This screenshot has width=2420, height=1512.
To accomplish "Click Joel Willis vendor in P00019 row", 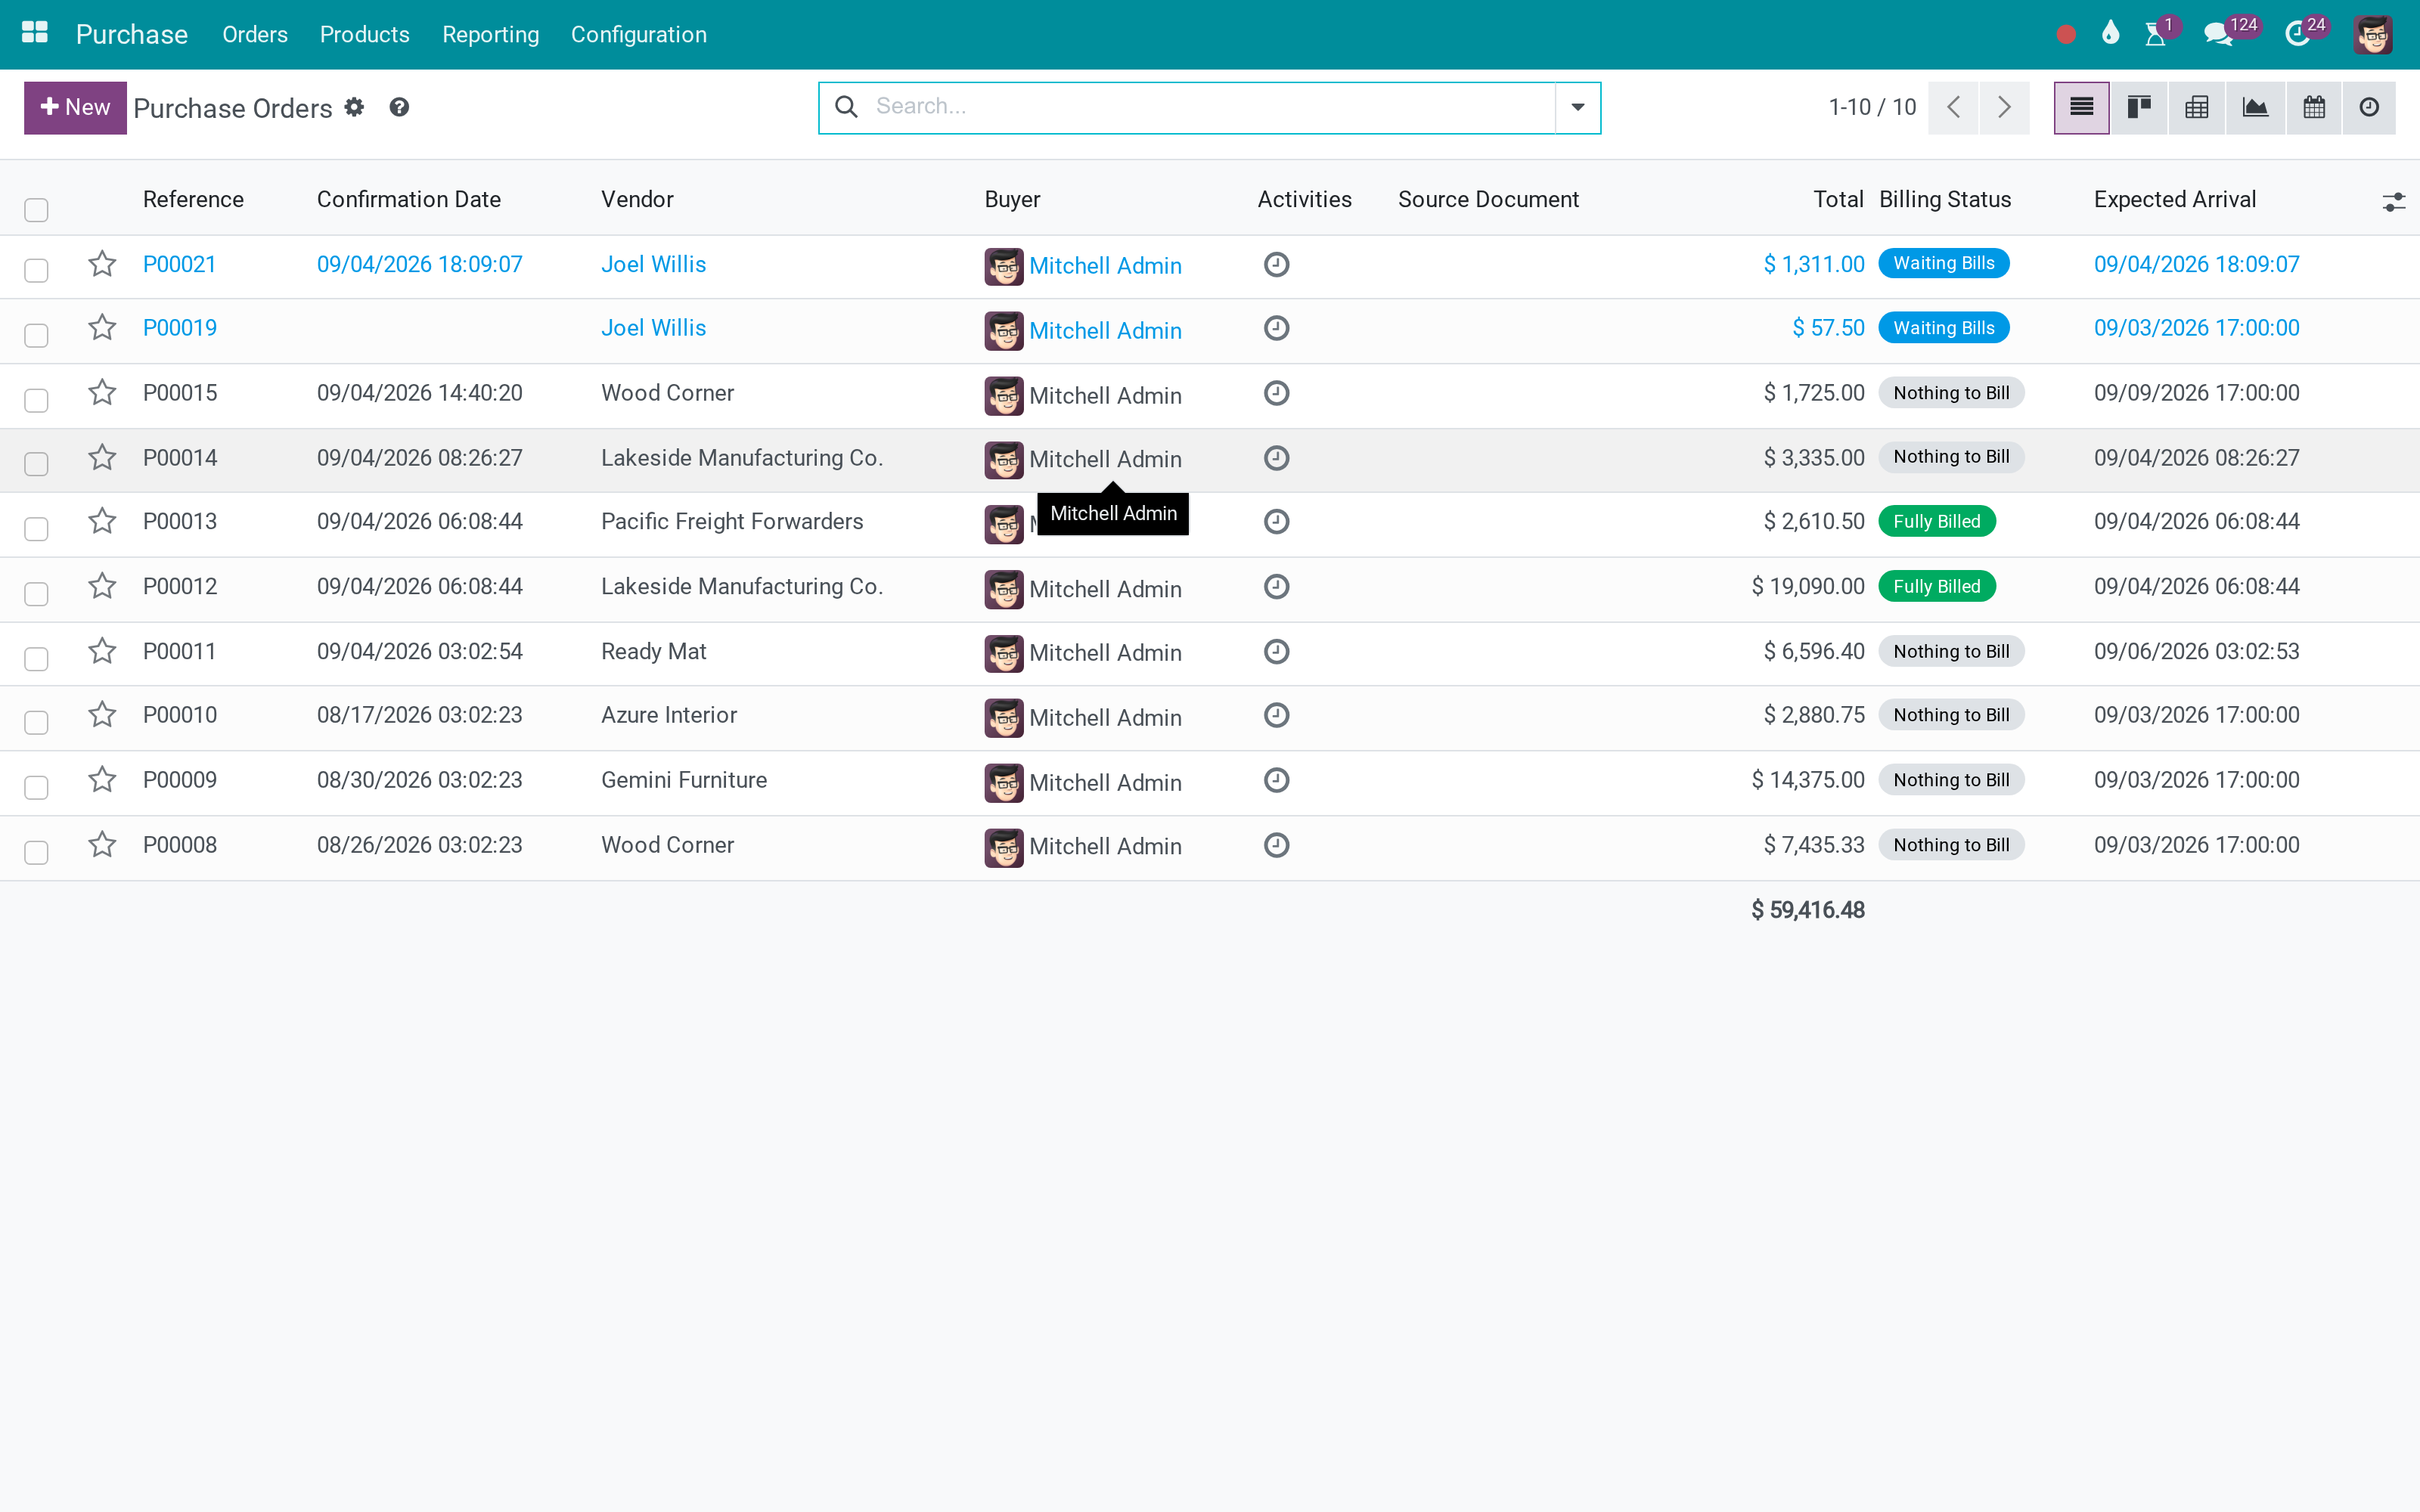I will (653, 328).
